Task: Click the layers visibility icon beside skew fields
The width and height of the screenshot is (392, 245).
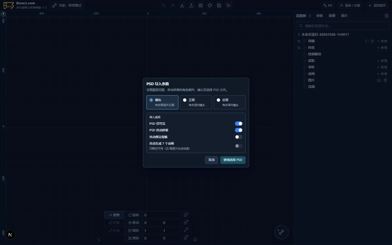Action: (x=186, y=238)
